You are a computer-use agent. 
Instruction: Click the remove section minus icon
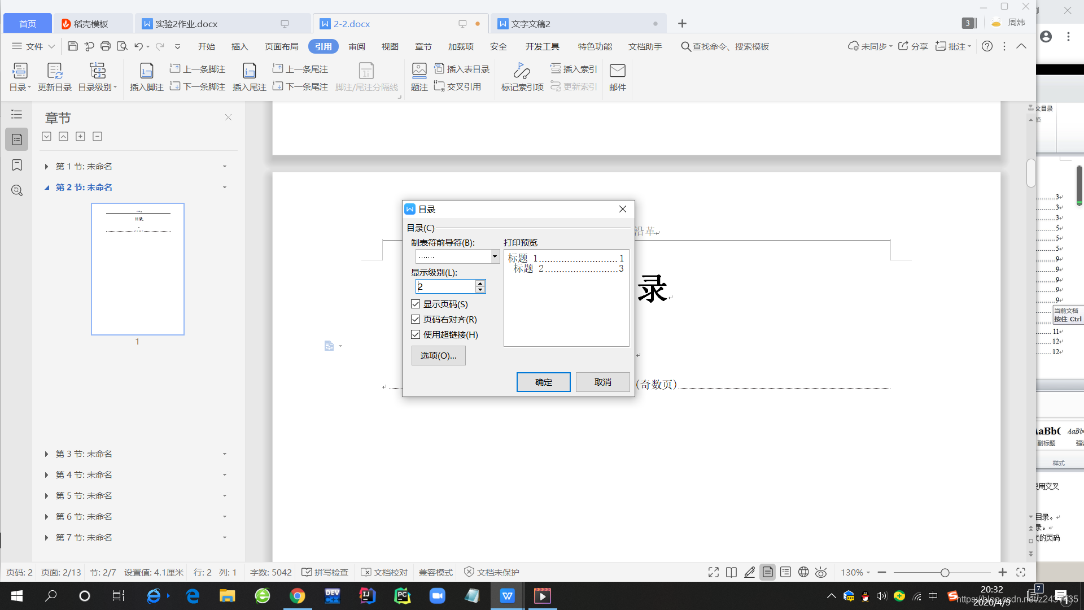[98, 136]
